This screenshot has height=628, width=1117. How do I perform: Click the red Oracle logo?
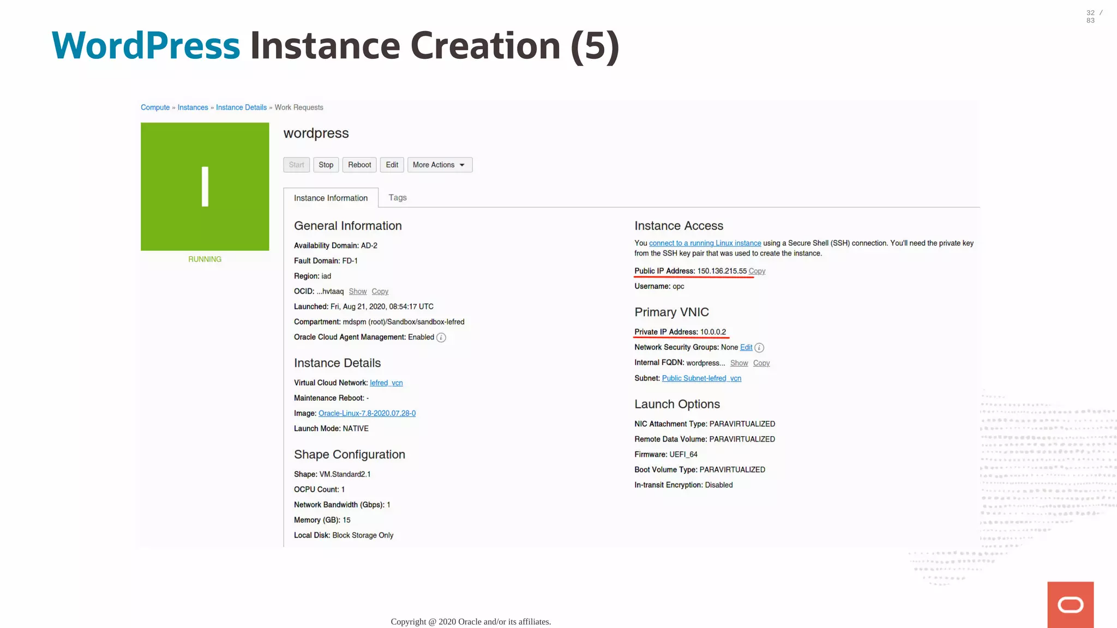coord(1070,605)
